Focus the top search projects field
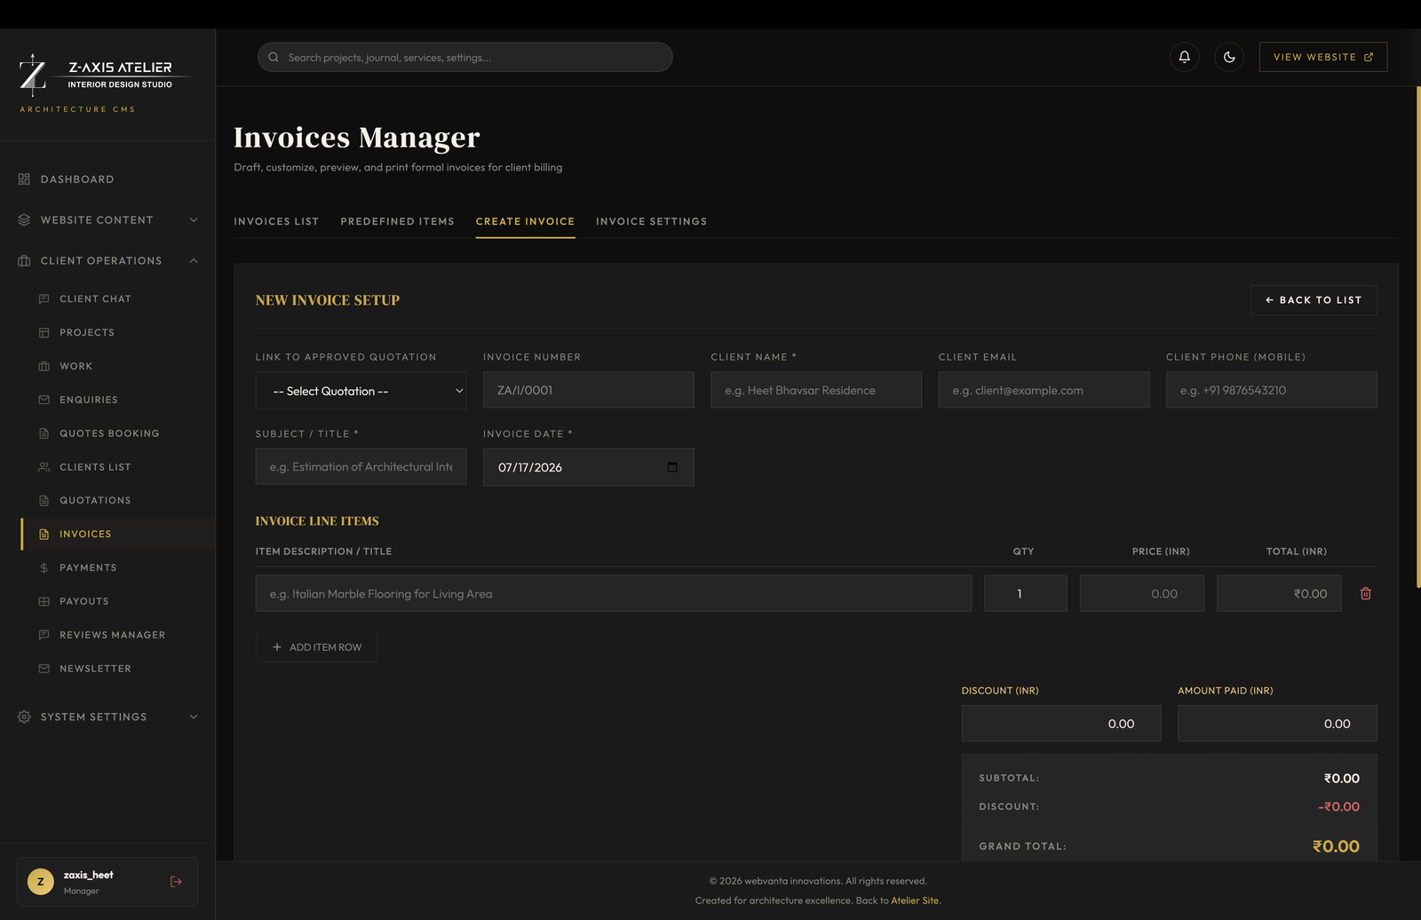The image size is (1421, 920). [464, 57]
